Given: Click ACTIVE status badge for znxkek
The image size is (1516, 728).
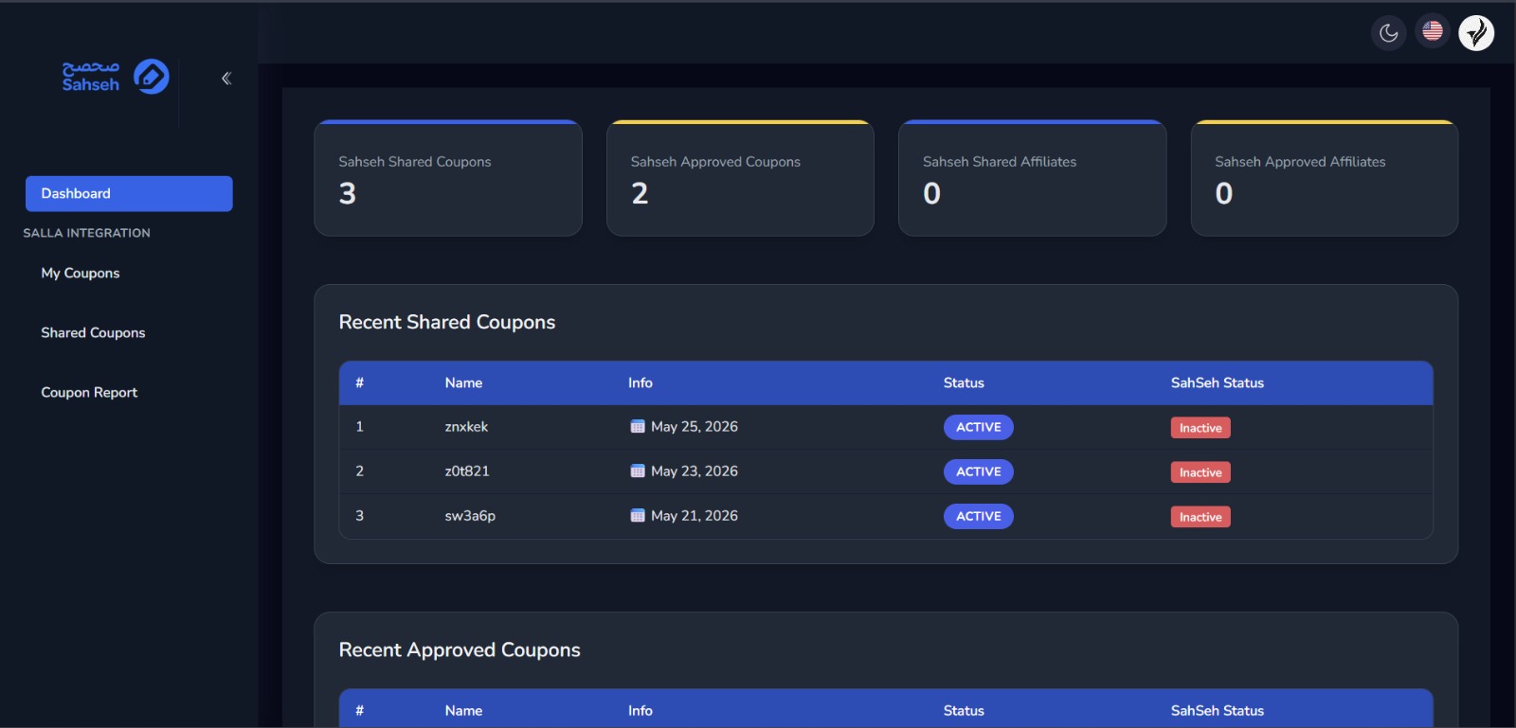Looking at the screenshot, I should 979,427.
